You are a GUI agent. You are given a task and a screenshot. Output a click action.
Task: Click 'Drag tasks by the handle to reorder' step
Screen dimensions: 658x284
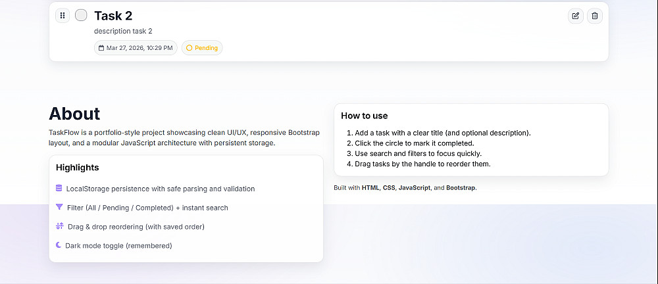(x=422, y=164)
